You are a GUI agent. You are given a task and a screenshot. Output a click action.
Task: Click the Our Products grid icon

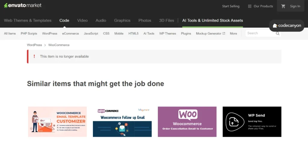250,6
